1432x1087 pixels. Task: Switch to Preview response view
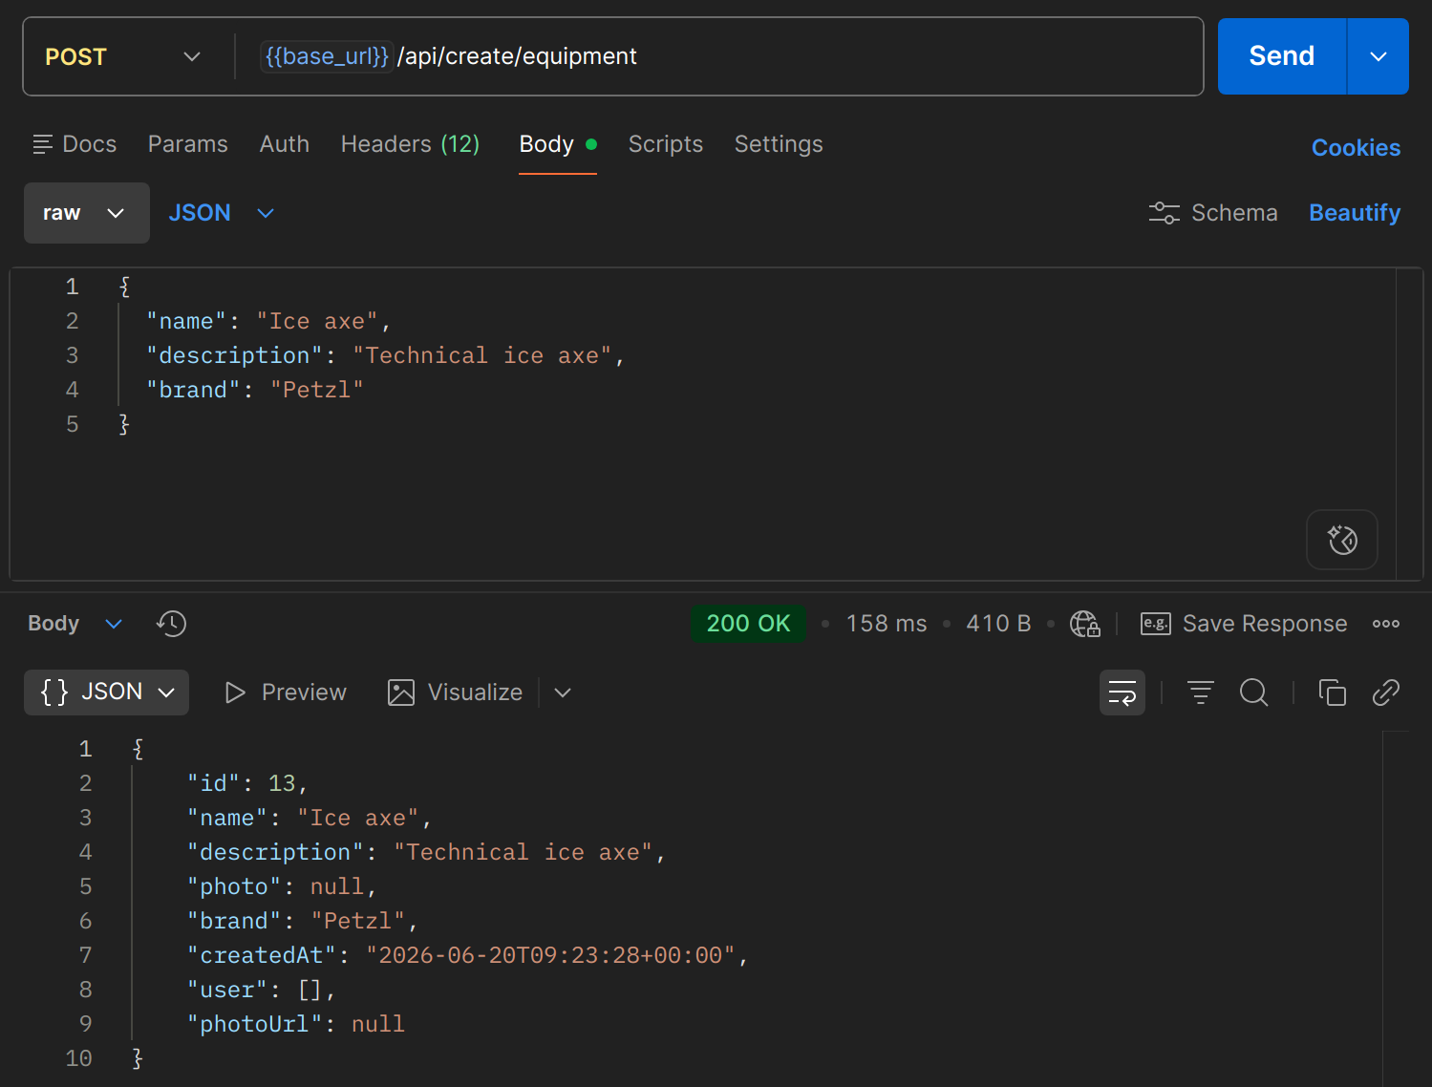click(x=286, y=693)
